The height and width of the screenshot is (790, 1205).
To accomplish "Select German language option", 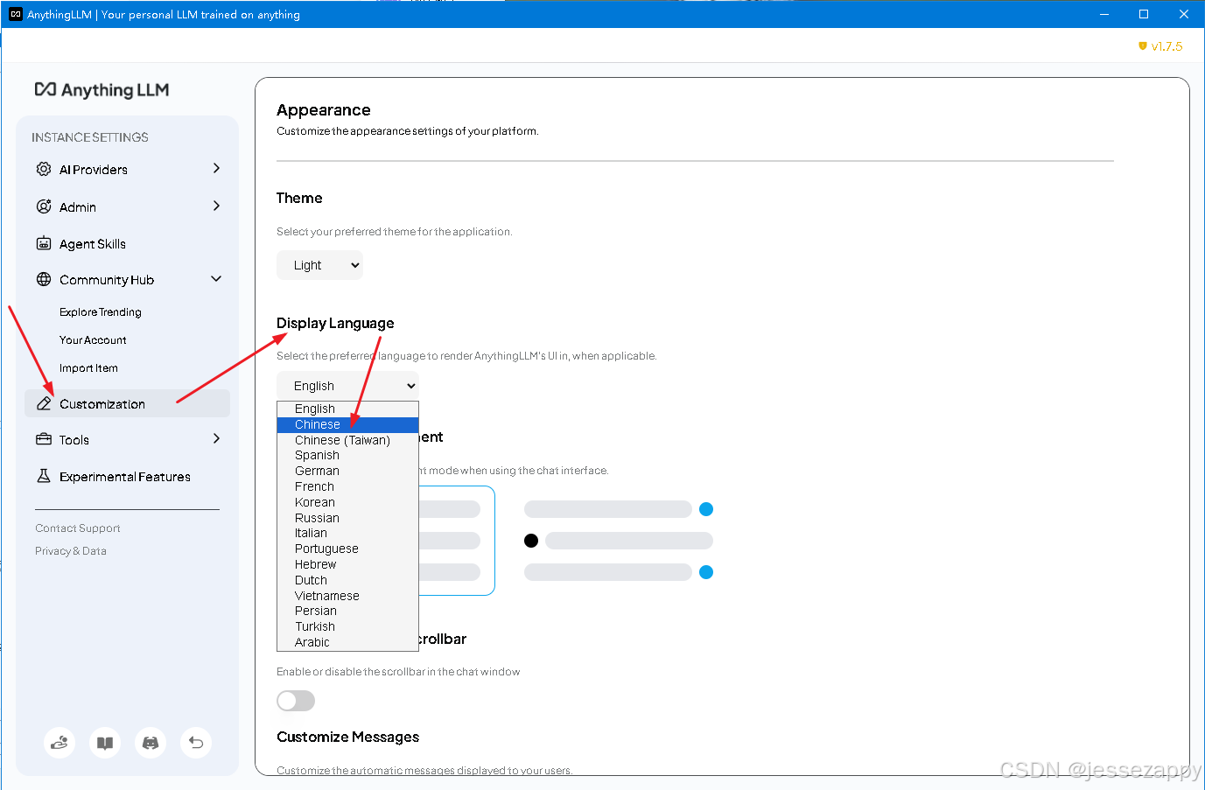I will tap(347, 471).
